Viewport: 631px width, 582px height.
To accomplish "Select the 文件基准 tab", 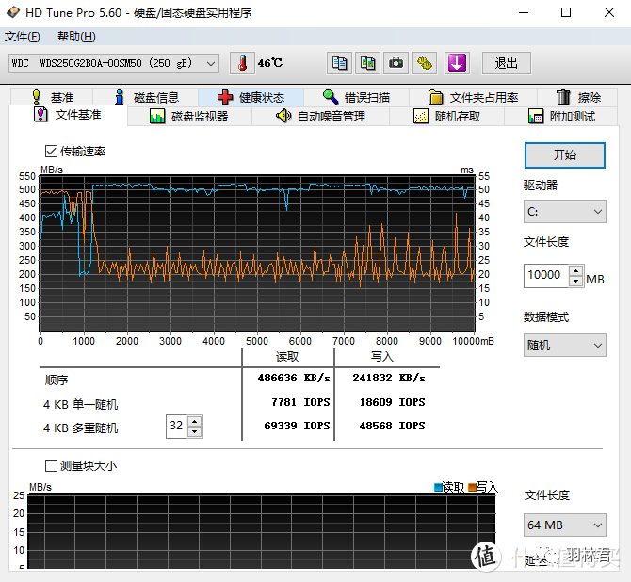I will [x=68, y=115].
